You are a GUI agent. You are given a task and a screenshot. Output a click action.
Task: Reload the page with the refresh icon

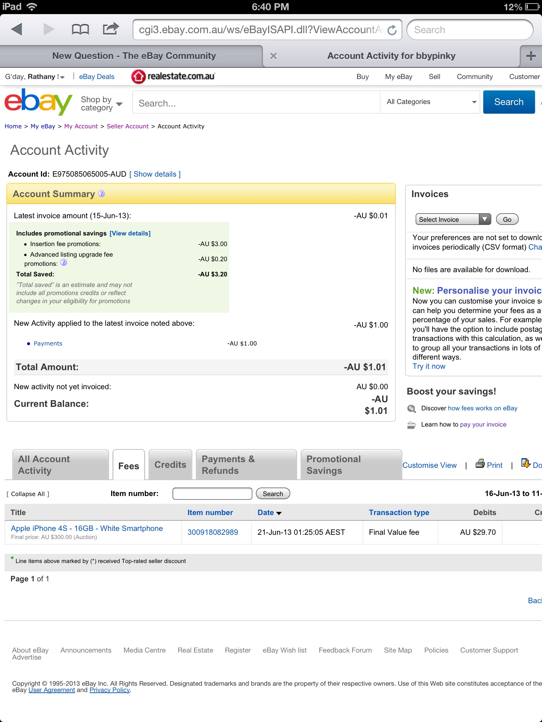392,30
